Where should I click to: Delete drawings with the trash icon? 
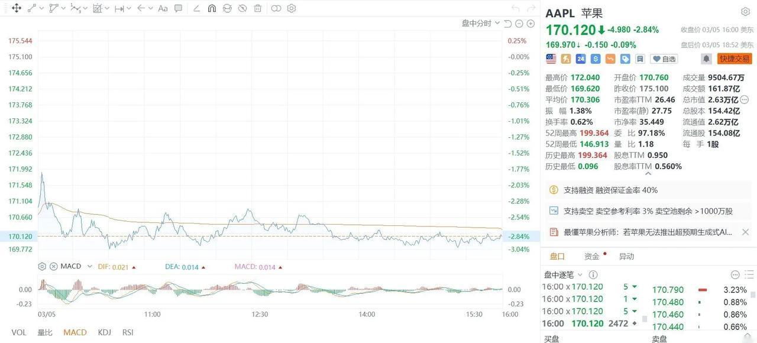tap(258, 8)
